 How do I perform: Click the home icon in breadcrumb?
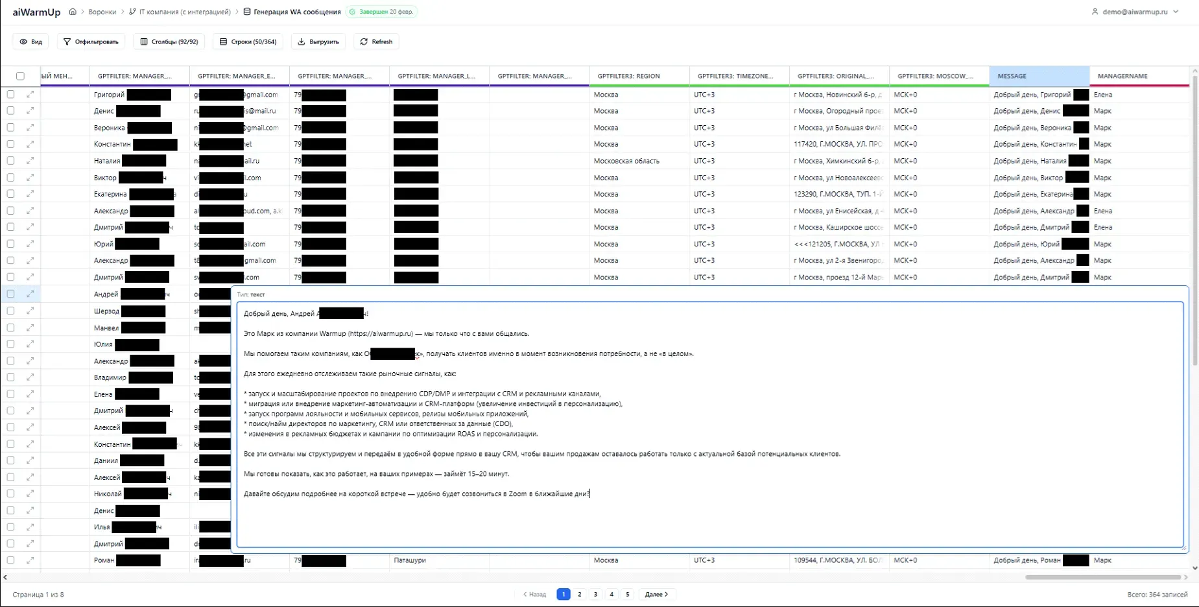(73, 12)
